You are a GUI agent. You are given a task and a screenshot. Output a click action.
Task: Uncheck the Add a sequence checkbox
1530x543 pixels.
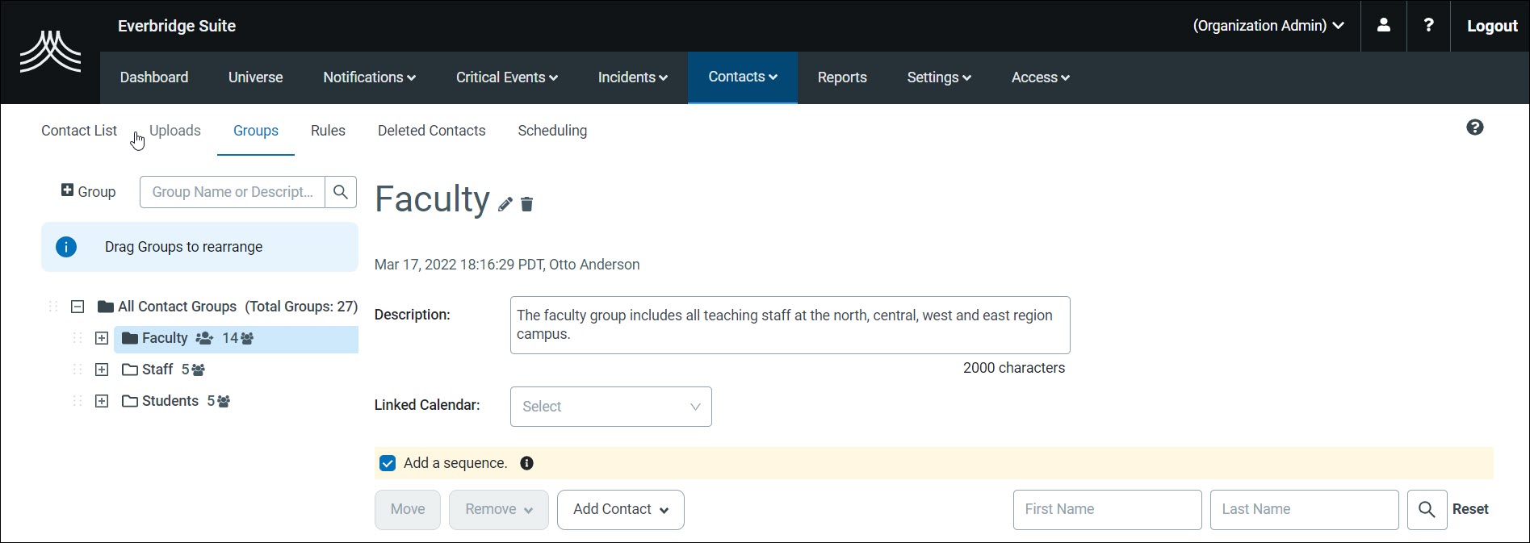coord(388,463)
